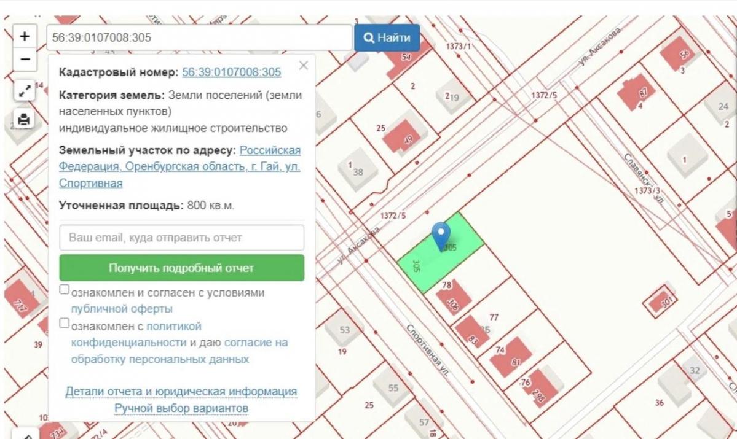Open the публичной оферты link
The image size is (737, 439).
(122, 309)
